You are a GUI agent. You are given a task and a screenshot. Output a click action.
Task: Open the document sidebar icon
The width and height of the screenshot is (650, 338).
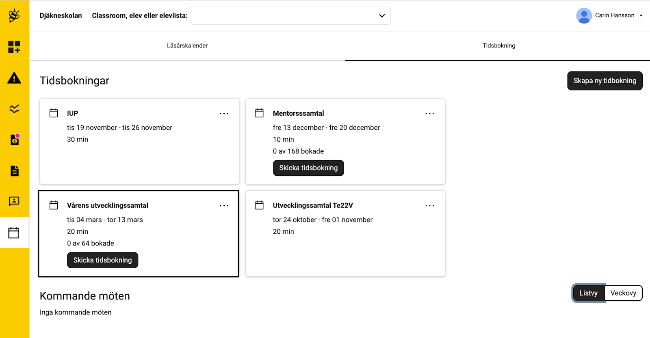14,171
